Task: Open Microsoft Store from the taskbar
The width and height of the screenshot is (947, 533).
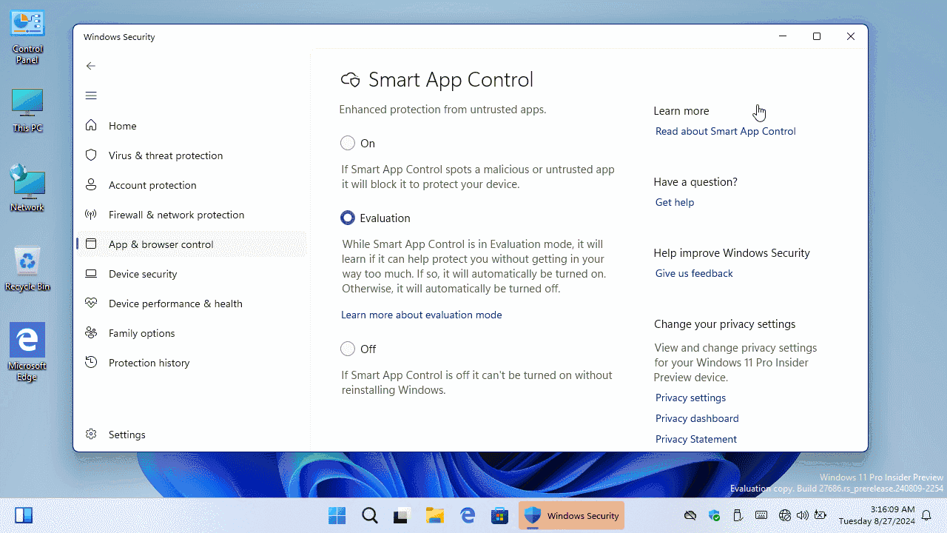Action: pyautogui.click(x=499, y=515)
